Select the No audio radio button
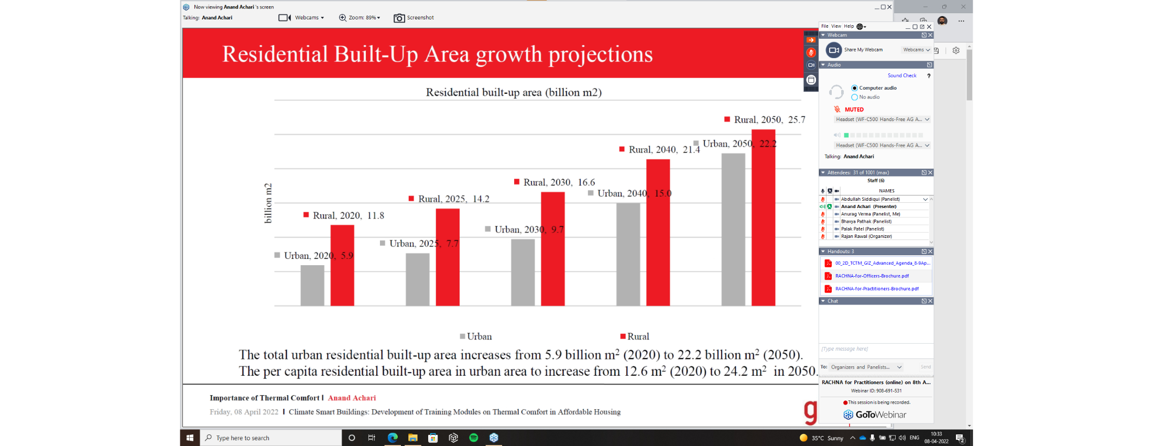Screen dimensions: 1153x446 click(854, 97)
